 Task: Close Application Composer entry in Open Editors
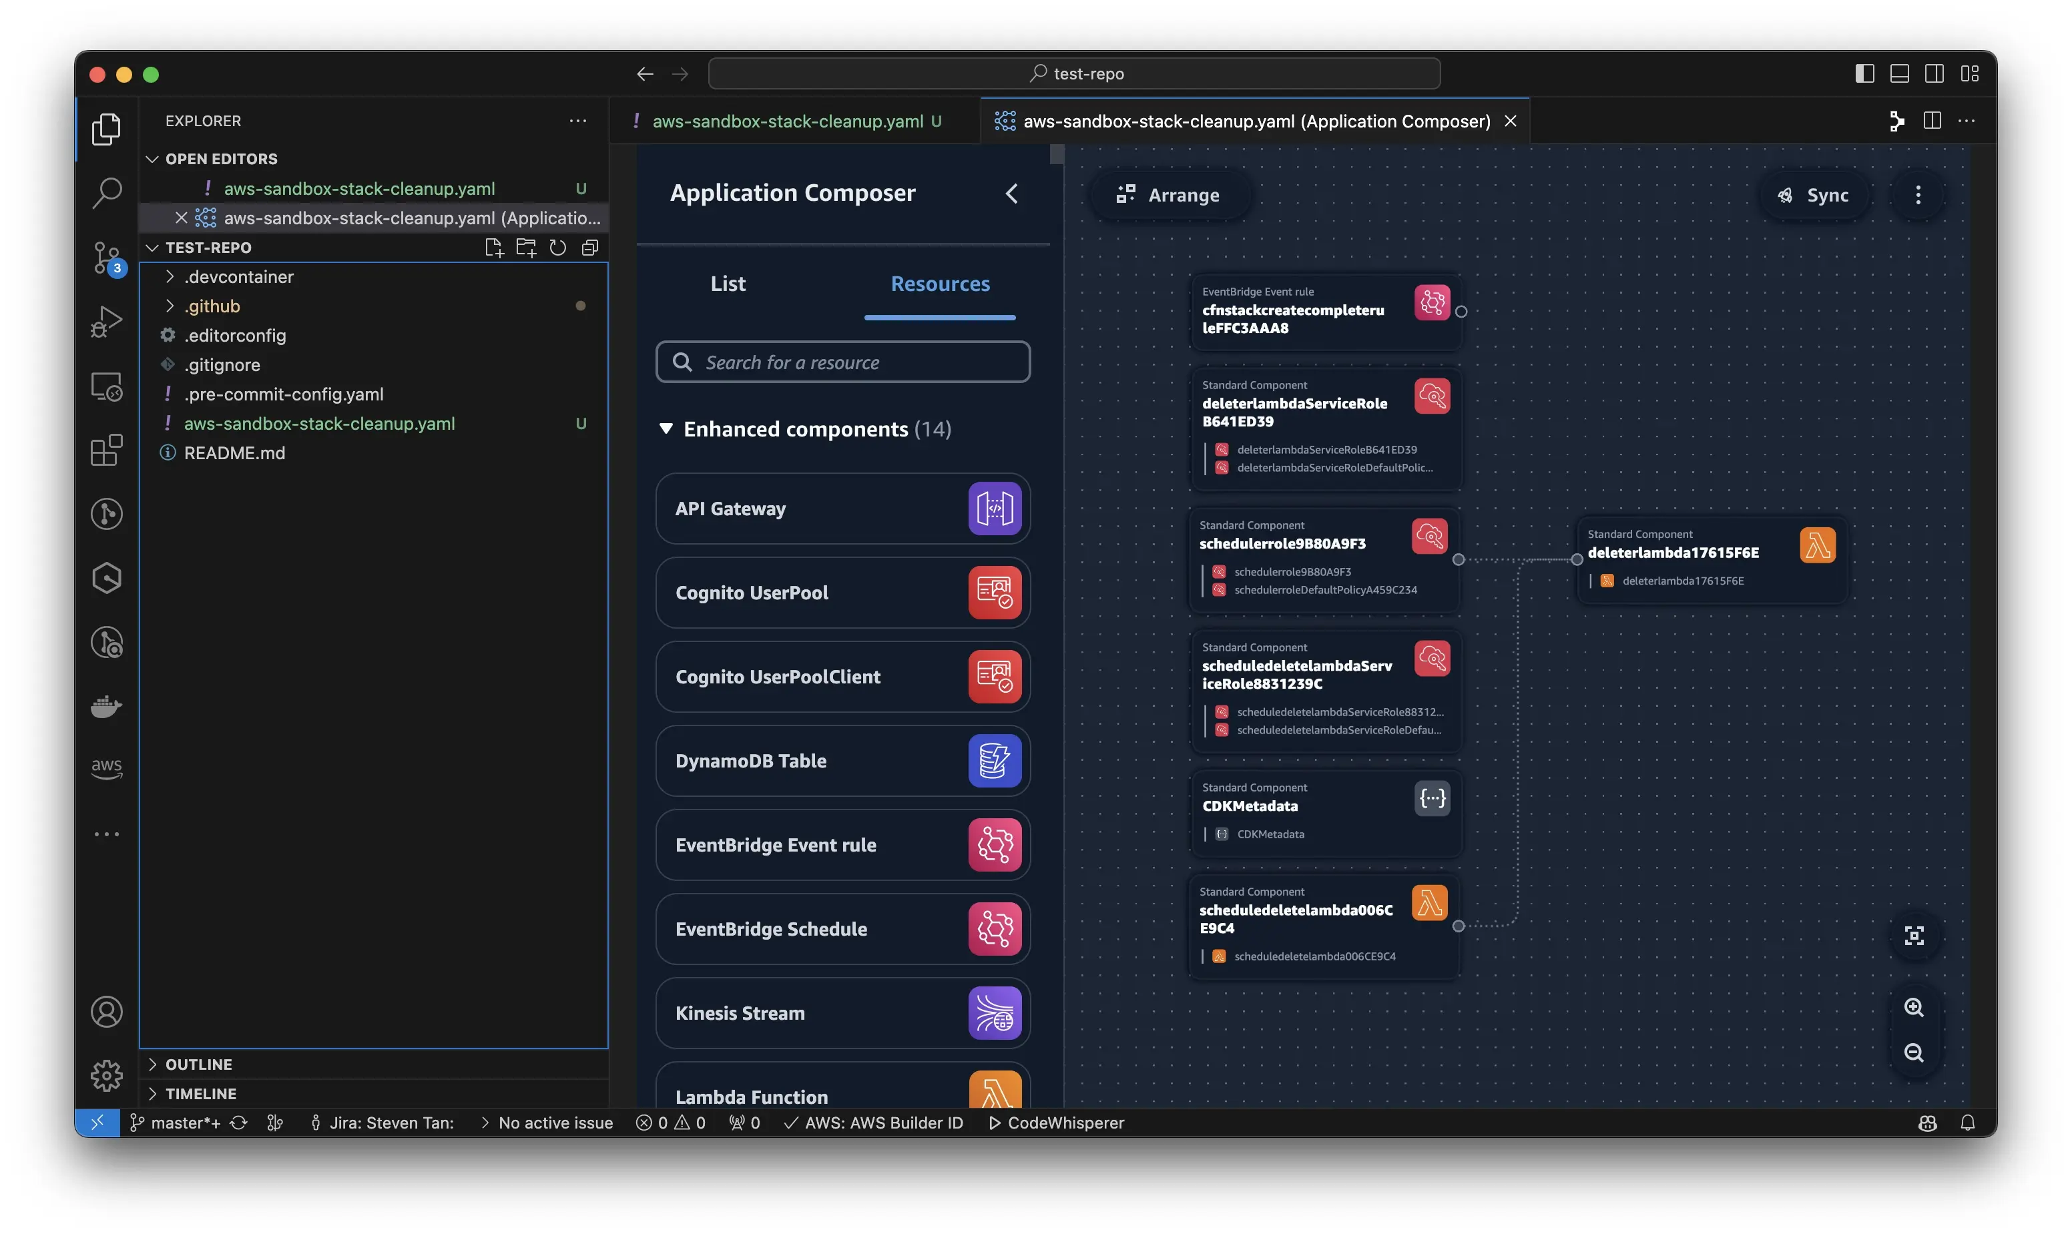click(181, 218)
